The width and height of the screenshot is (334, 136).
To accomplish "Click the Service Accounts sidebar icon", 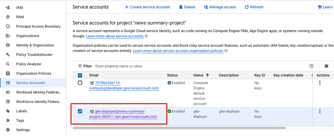I will tap(8, 83).
